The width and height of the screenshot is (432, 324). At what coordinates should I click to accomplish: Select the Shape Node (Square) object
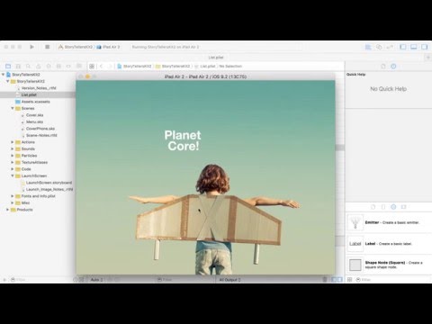click(389, 265)
